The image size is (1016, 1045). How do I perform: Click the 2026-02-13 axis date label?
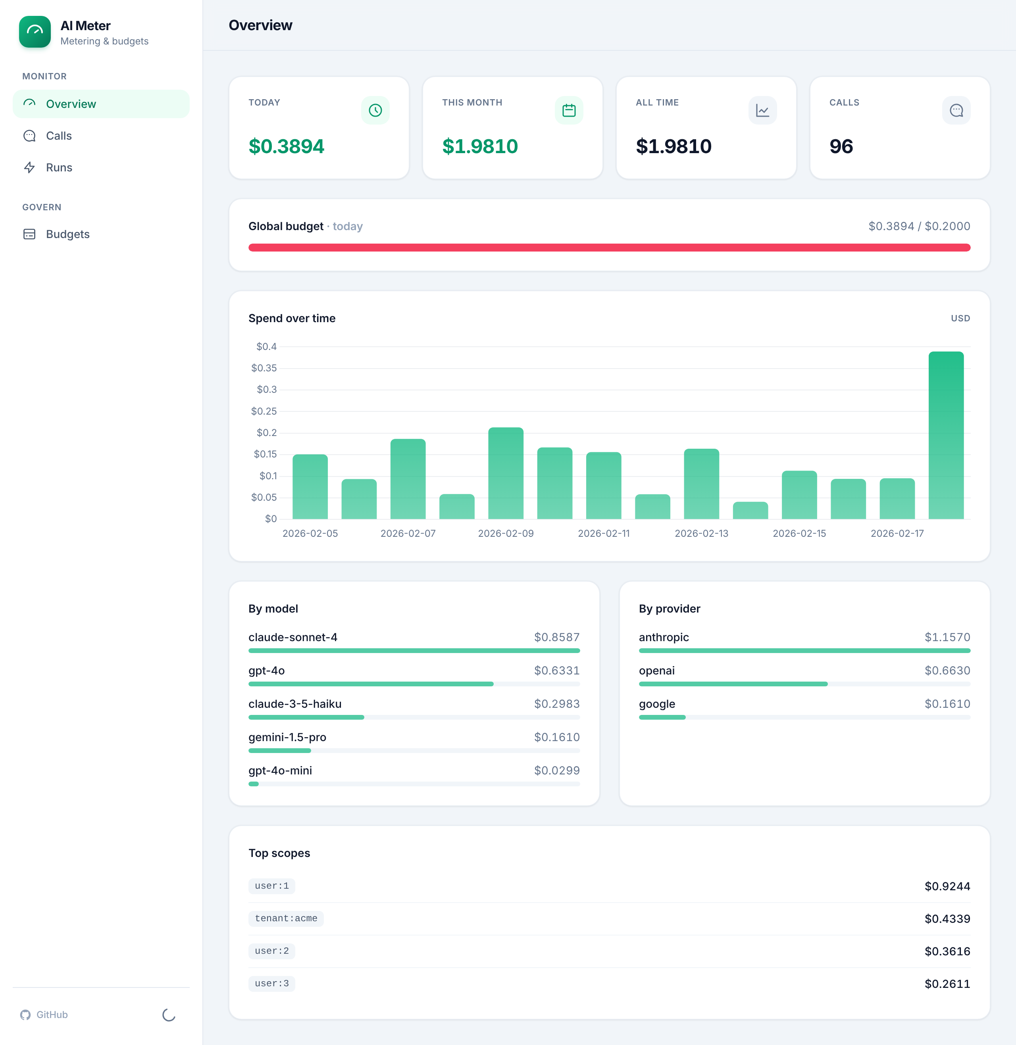(702, 534)
